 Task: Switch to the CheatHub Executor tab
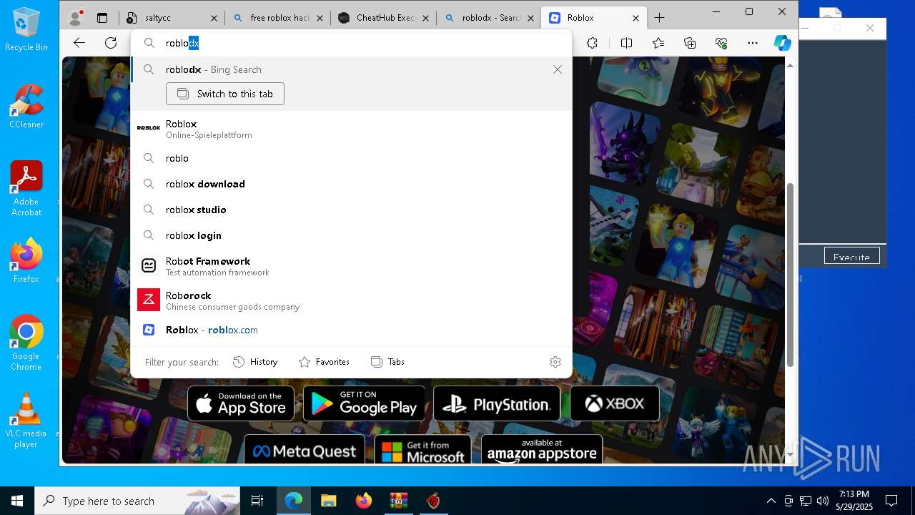pos(384,18)
